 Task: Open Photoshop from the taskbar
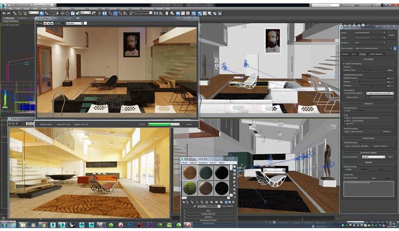130,225
